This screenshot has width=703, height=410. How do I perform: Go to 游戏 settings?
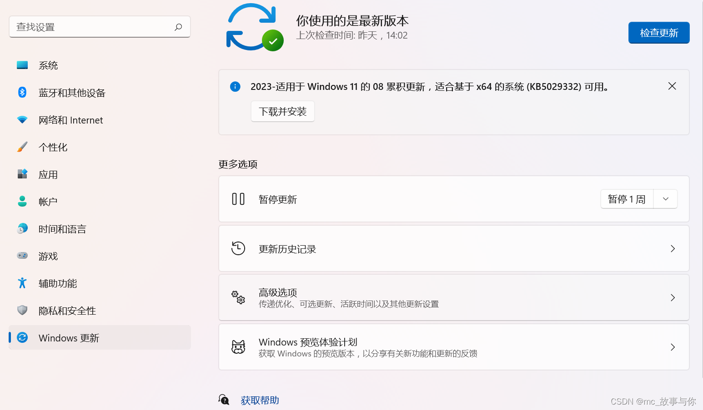tap(100, 256)
